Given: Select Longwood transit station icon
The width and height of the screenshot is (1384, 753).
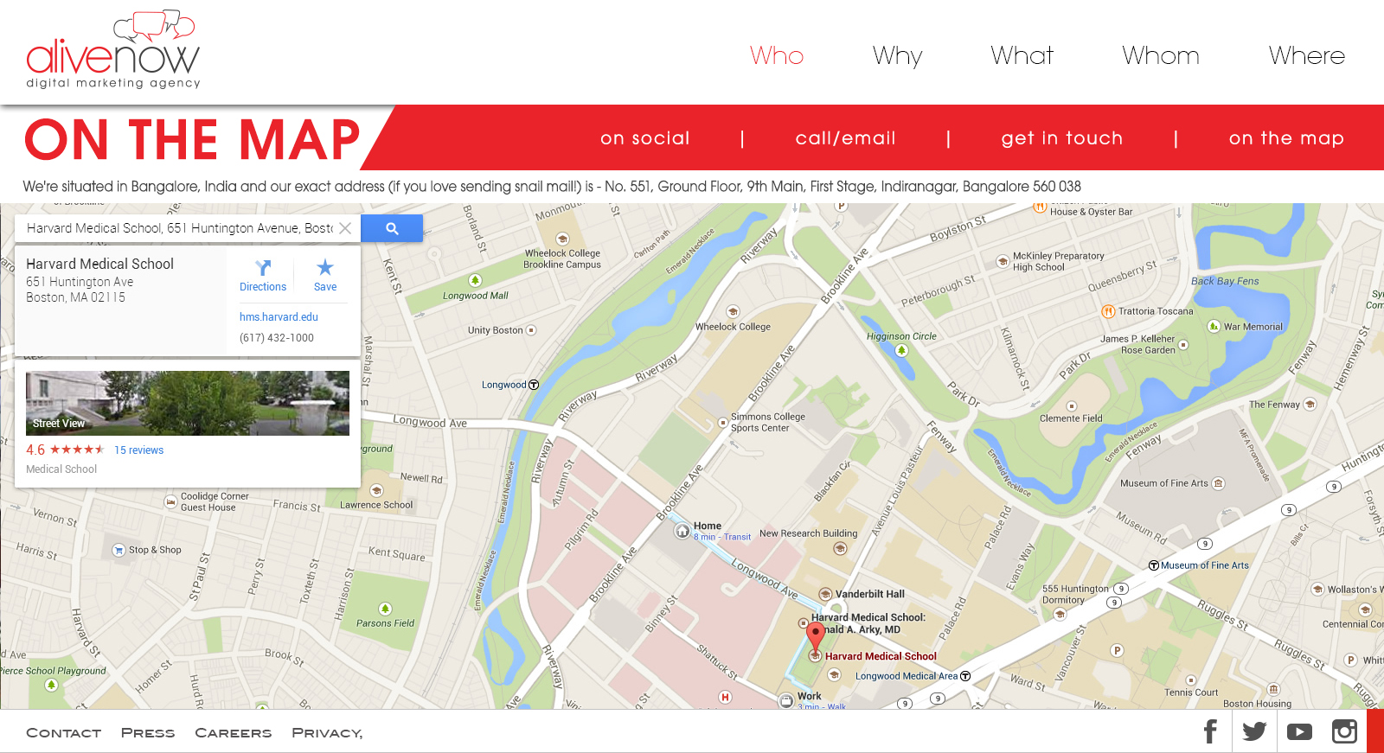Looking at the screenshot, I should (534, 385).
